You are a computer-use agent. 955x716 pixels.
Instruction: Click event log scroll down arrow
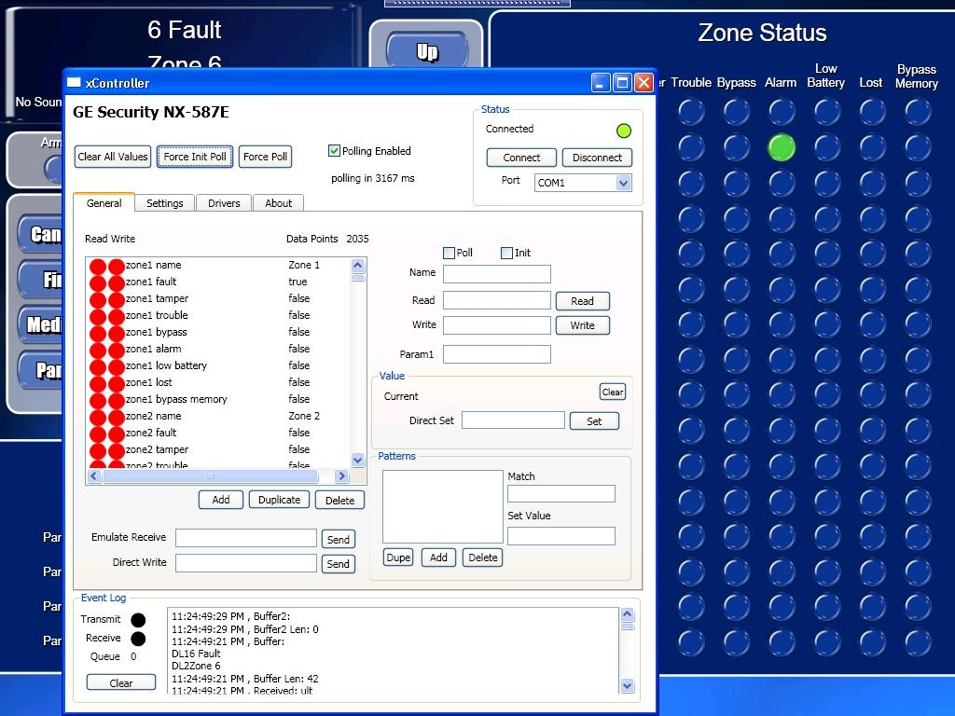[628, 685]
